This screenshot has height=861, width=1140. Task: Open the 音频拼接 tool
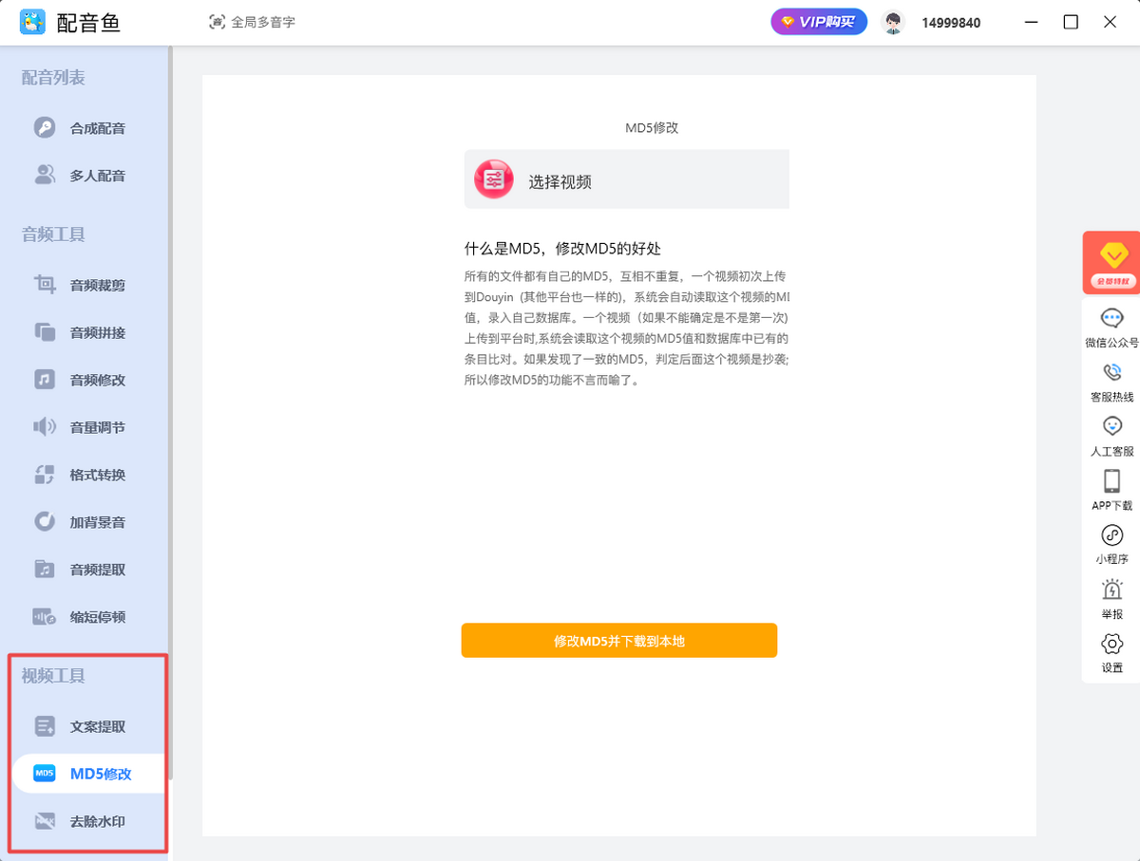84,332
